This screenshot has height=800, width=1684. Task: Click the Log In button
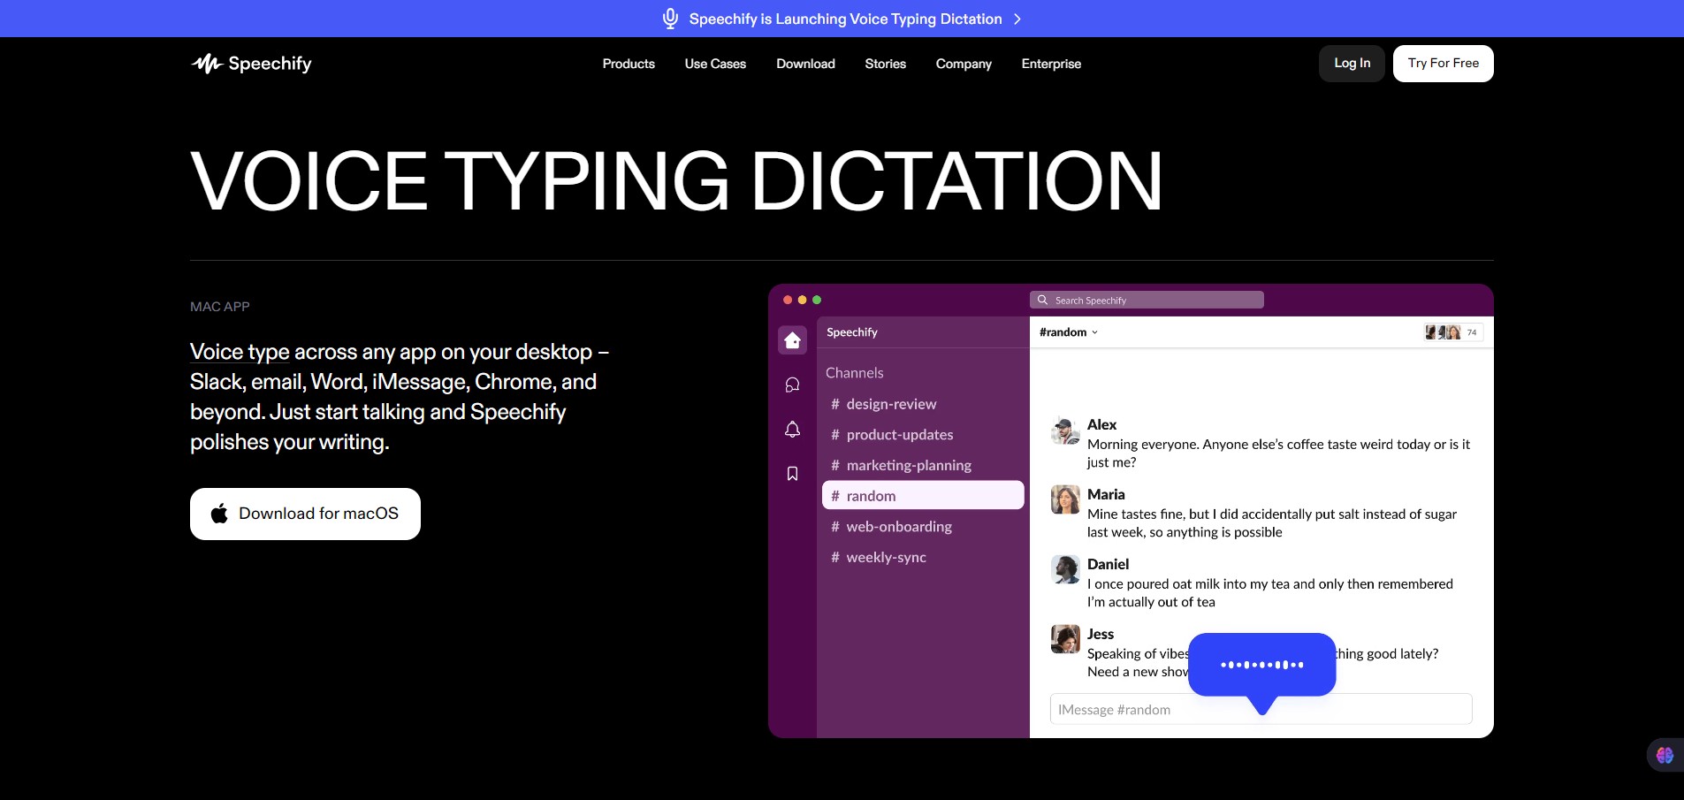[1352, 64]
